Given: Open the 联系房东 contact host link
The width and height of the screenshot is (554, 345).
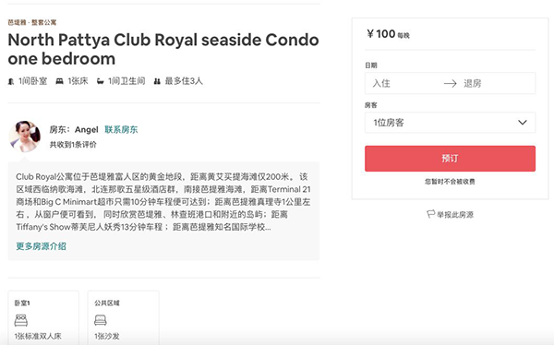Looking at the screenshot, I should tap(121, 129).
